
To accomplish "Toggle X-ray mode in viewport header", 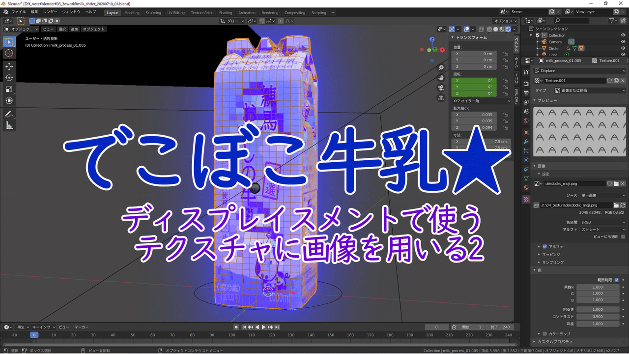I will [482, 29].
